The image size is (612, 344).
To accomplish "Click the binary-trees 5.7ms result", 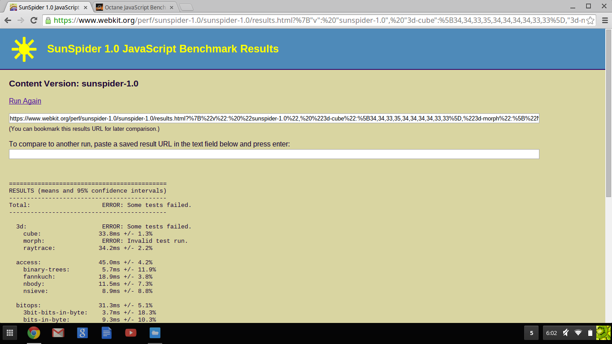I will point(90,270).
